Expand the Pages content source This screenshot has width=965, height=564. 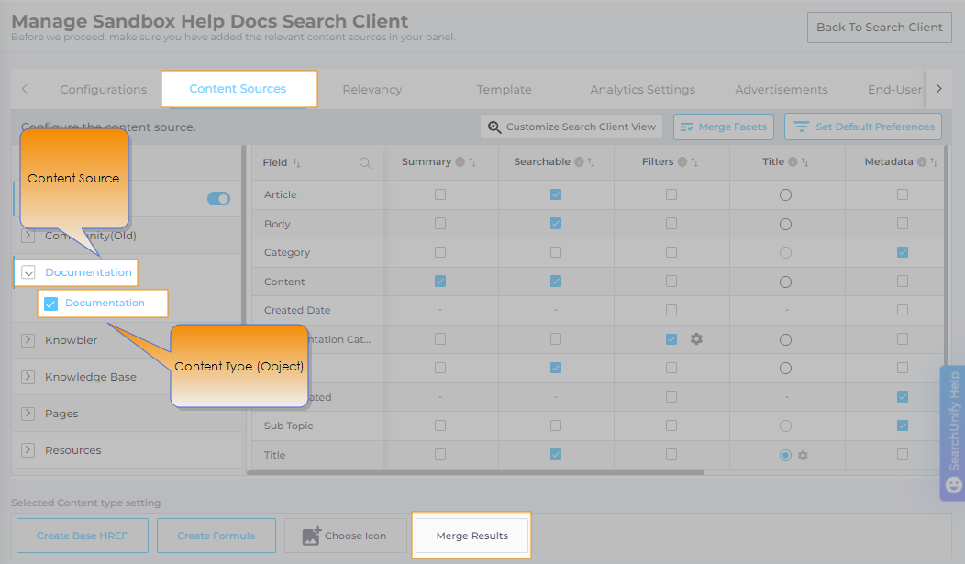point(28,414)
